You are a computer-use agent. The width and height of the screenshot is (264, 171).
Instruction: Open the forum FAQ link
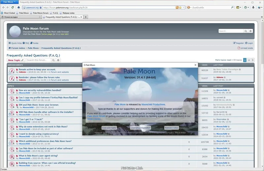click(26, 43)
